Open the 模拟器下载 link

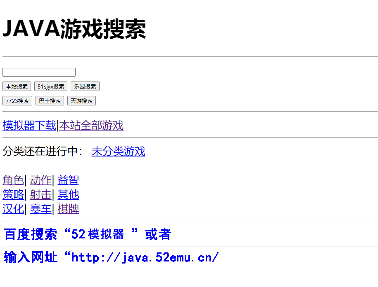coord(29,125)
